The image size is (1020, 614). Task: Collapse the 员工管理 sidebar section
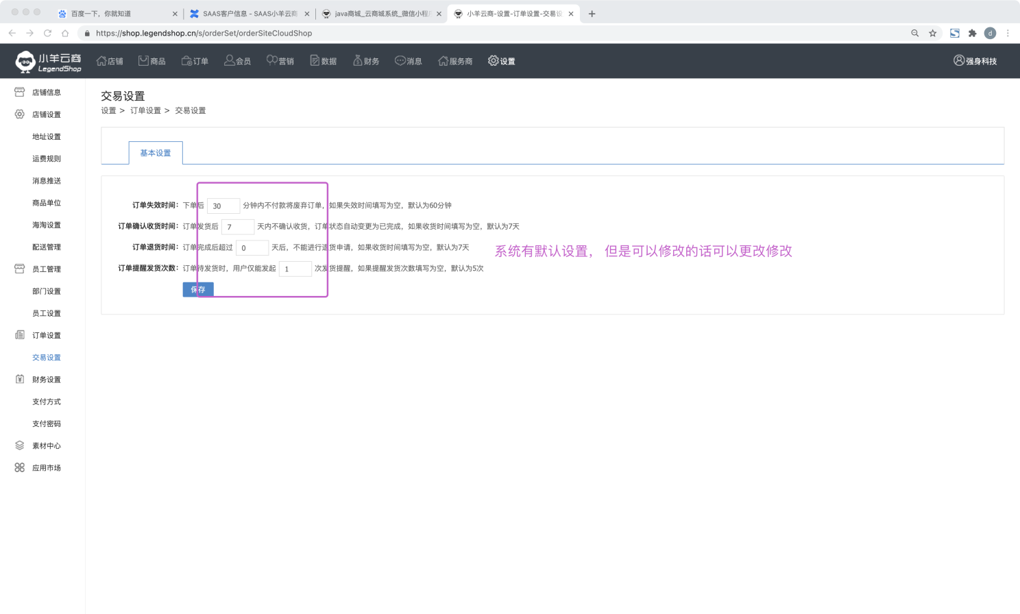[46, 269]
